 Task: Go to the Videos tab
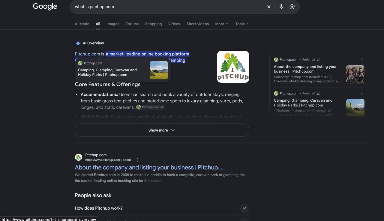[x=174, y=24]
